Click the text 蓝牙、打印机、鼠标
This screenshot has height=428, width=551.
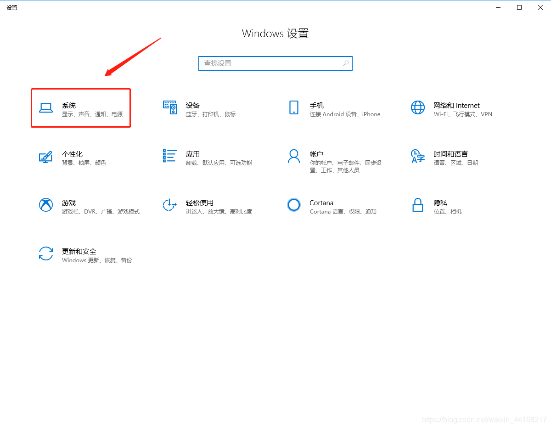tap(211, 114)
